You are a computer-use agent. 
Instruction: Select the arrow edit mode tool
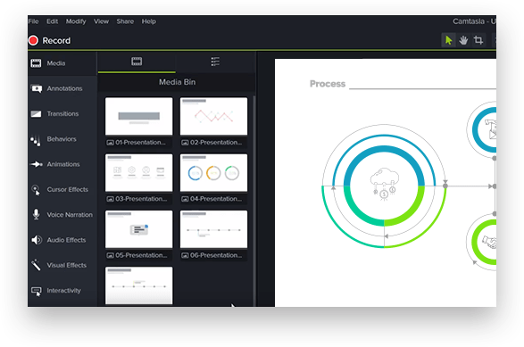coord(448,40)
